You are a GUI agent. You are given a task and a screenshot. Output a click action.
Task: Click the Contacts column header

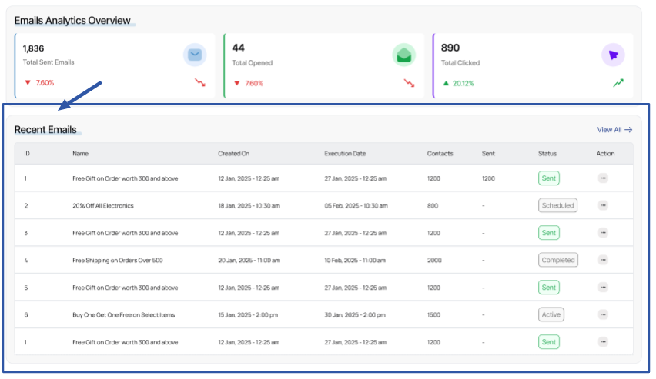point(440,154)
